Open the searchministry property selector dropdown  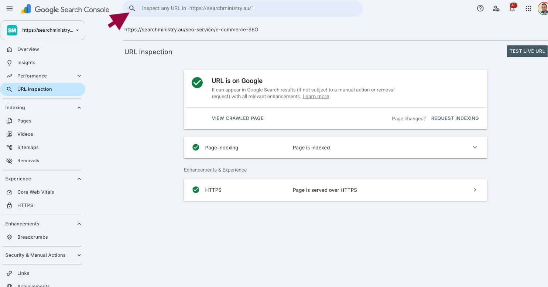click(x=43, y=30)
